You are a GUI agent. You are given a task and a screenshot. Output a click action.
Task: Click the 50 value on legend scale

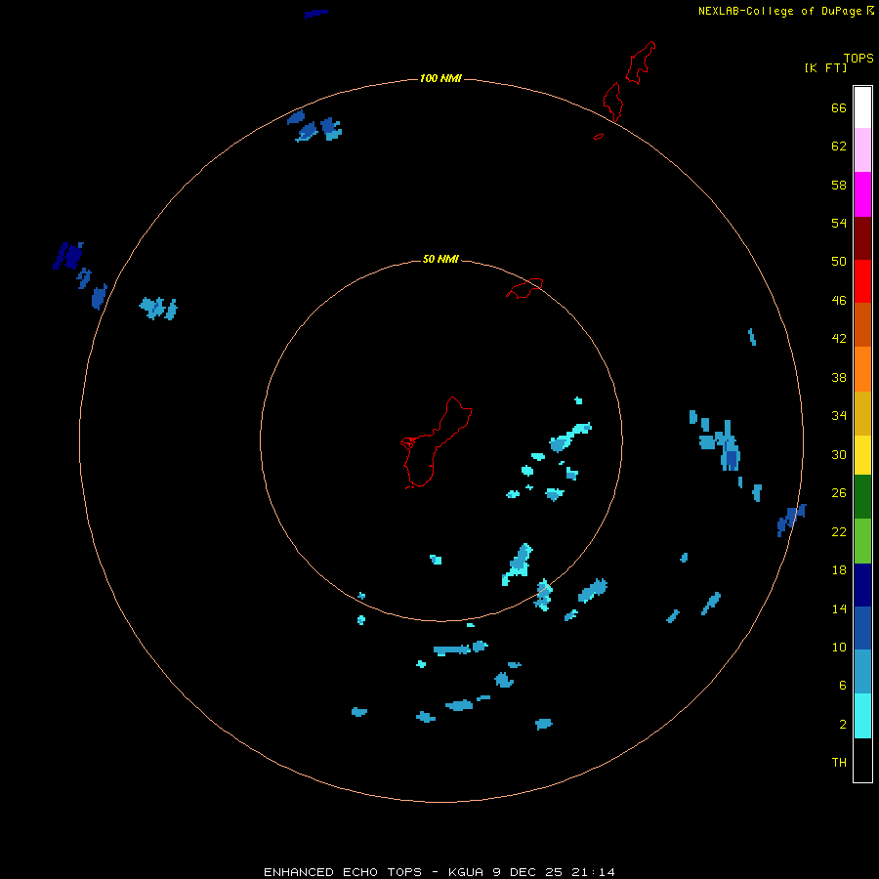click(x=839, y=261)
